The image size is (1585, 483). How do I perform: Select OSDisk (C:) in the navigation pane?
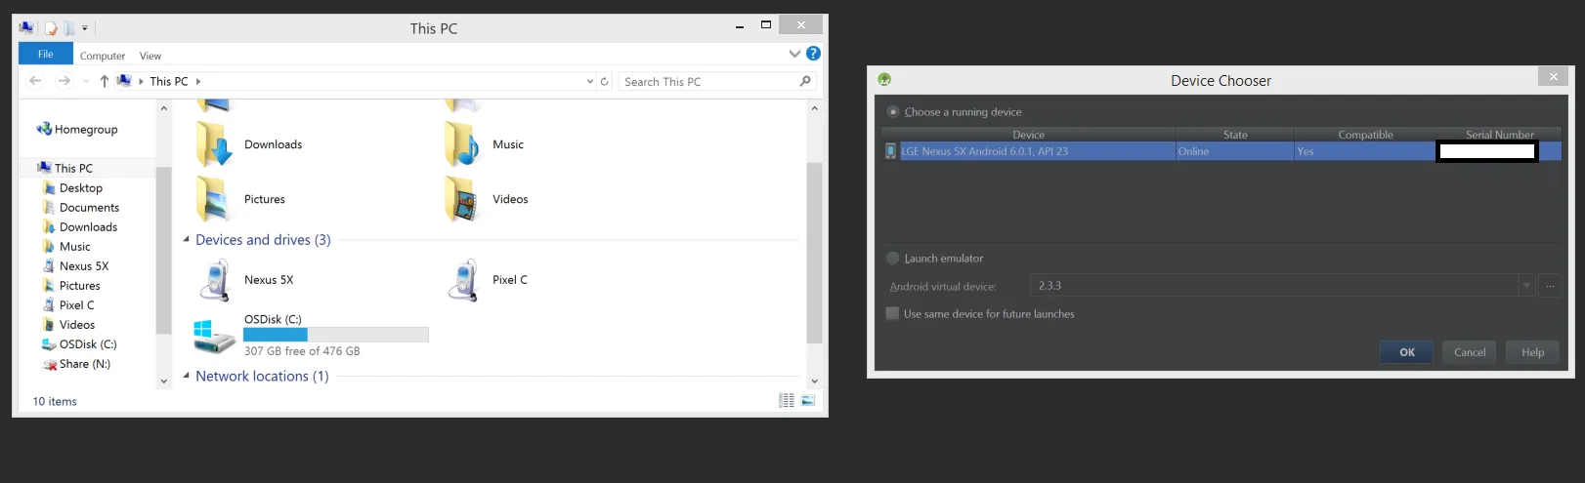tap(79, 344)
